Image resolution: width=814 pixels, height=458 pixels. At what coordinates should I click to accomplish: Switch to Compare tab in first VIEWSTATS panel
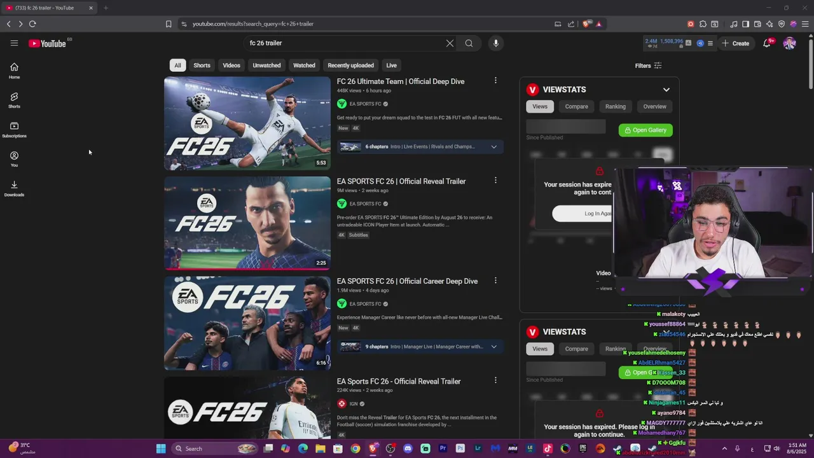click(577, 106)
